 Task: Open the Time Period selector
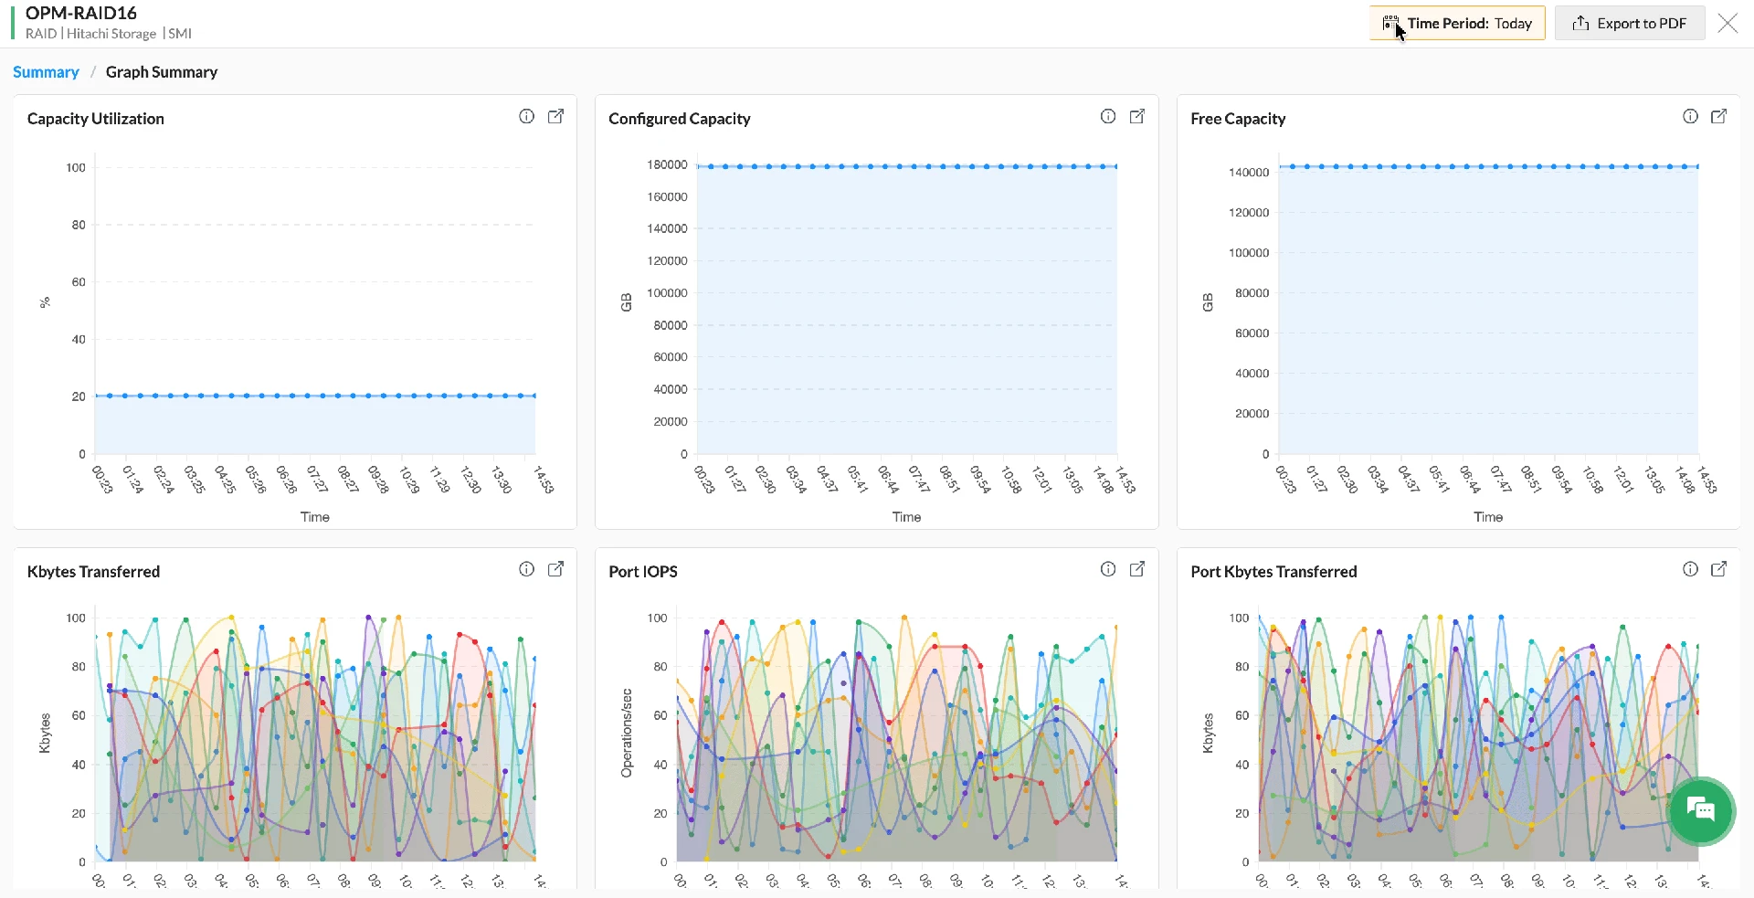(x=1457, y=23)
